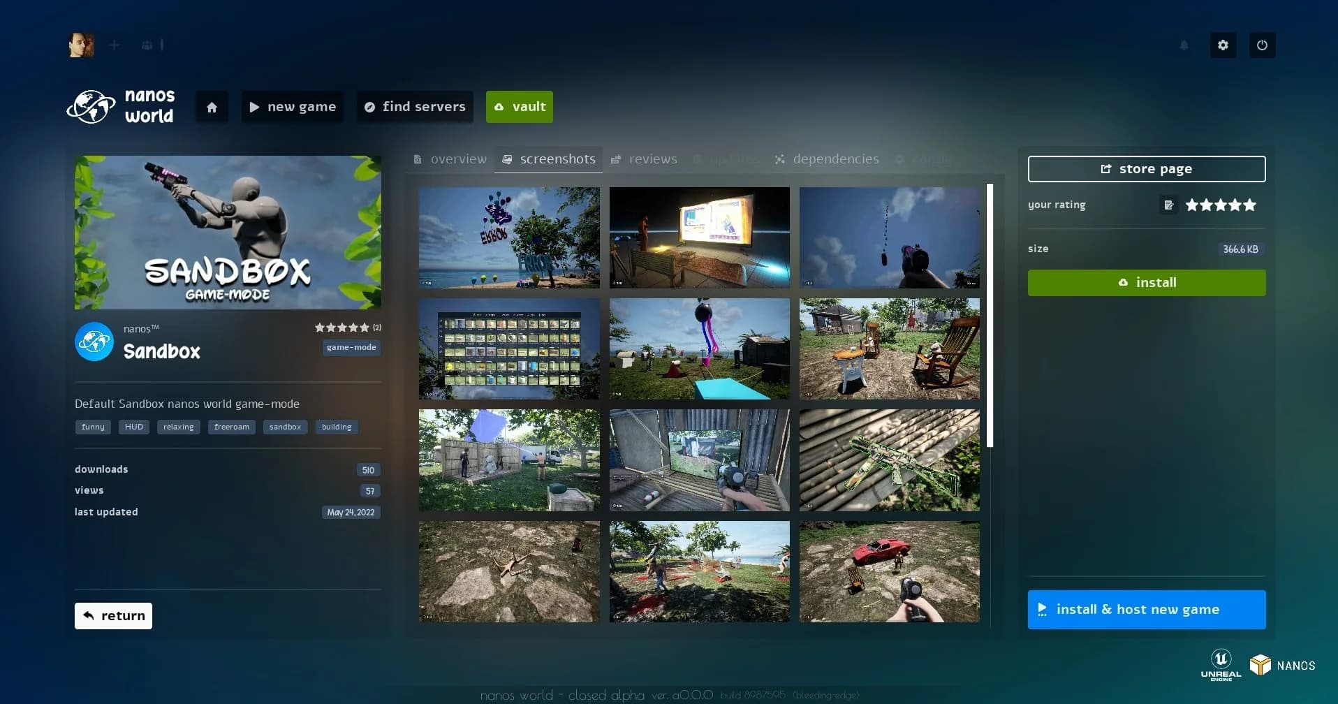Open the settings gear
Viewport: 1338px width, 704px height.
pyautogui.click(x=1223, y=45)
